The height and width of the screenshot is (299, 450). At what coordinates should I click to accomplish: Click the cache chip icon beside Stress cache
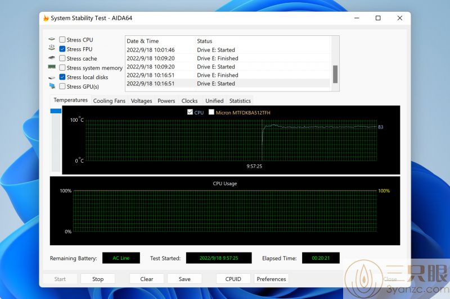tap(52, 58)
